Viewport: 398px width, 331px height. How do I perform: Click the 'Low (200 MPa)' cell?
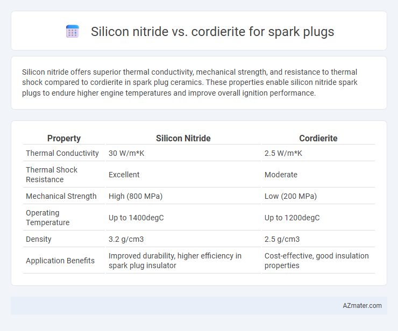(x=290, y=196)
